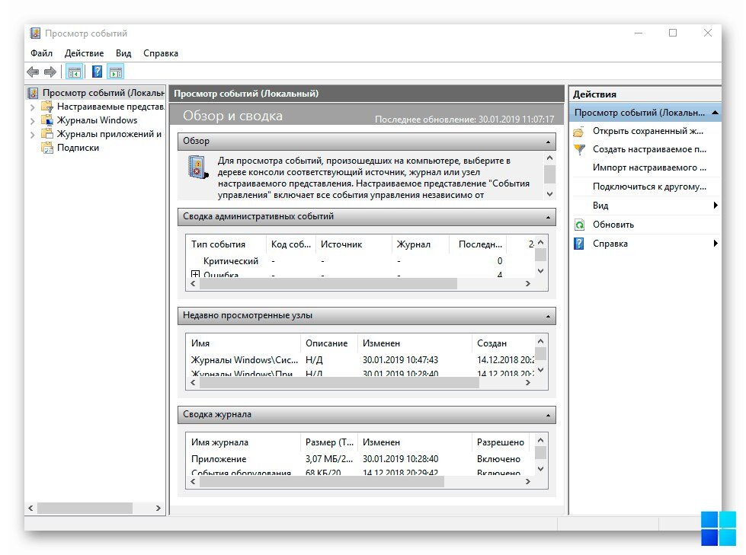Screen dimensions: 746x555
Task: Sort by Размер column header
Action: point(328,442)
